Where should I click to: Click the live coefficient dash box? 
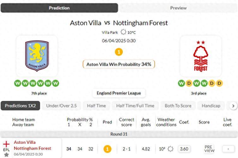(x=227, y=149)
